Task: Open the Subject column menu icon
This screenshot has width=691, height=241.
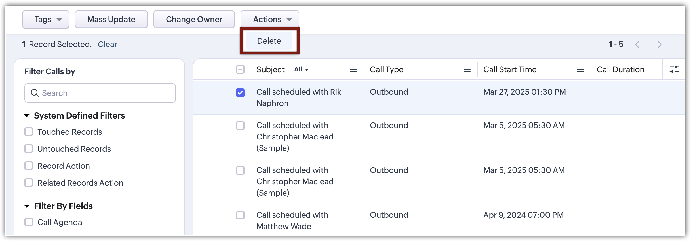Action: tap(353, 69)
